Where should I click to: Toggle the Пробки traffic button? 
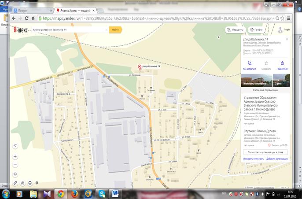tap(256, 30)
